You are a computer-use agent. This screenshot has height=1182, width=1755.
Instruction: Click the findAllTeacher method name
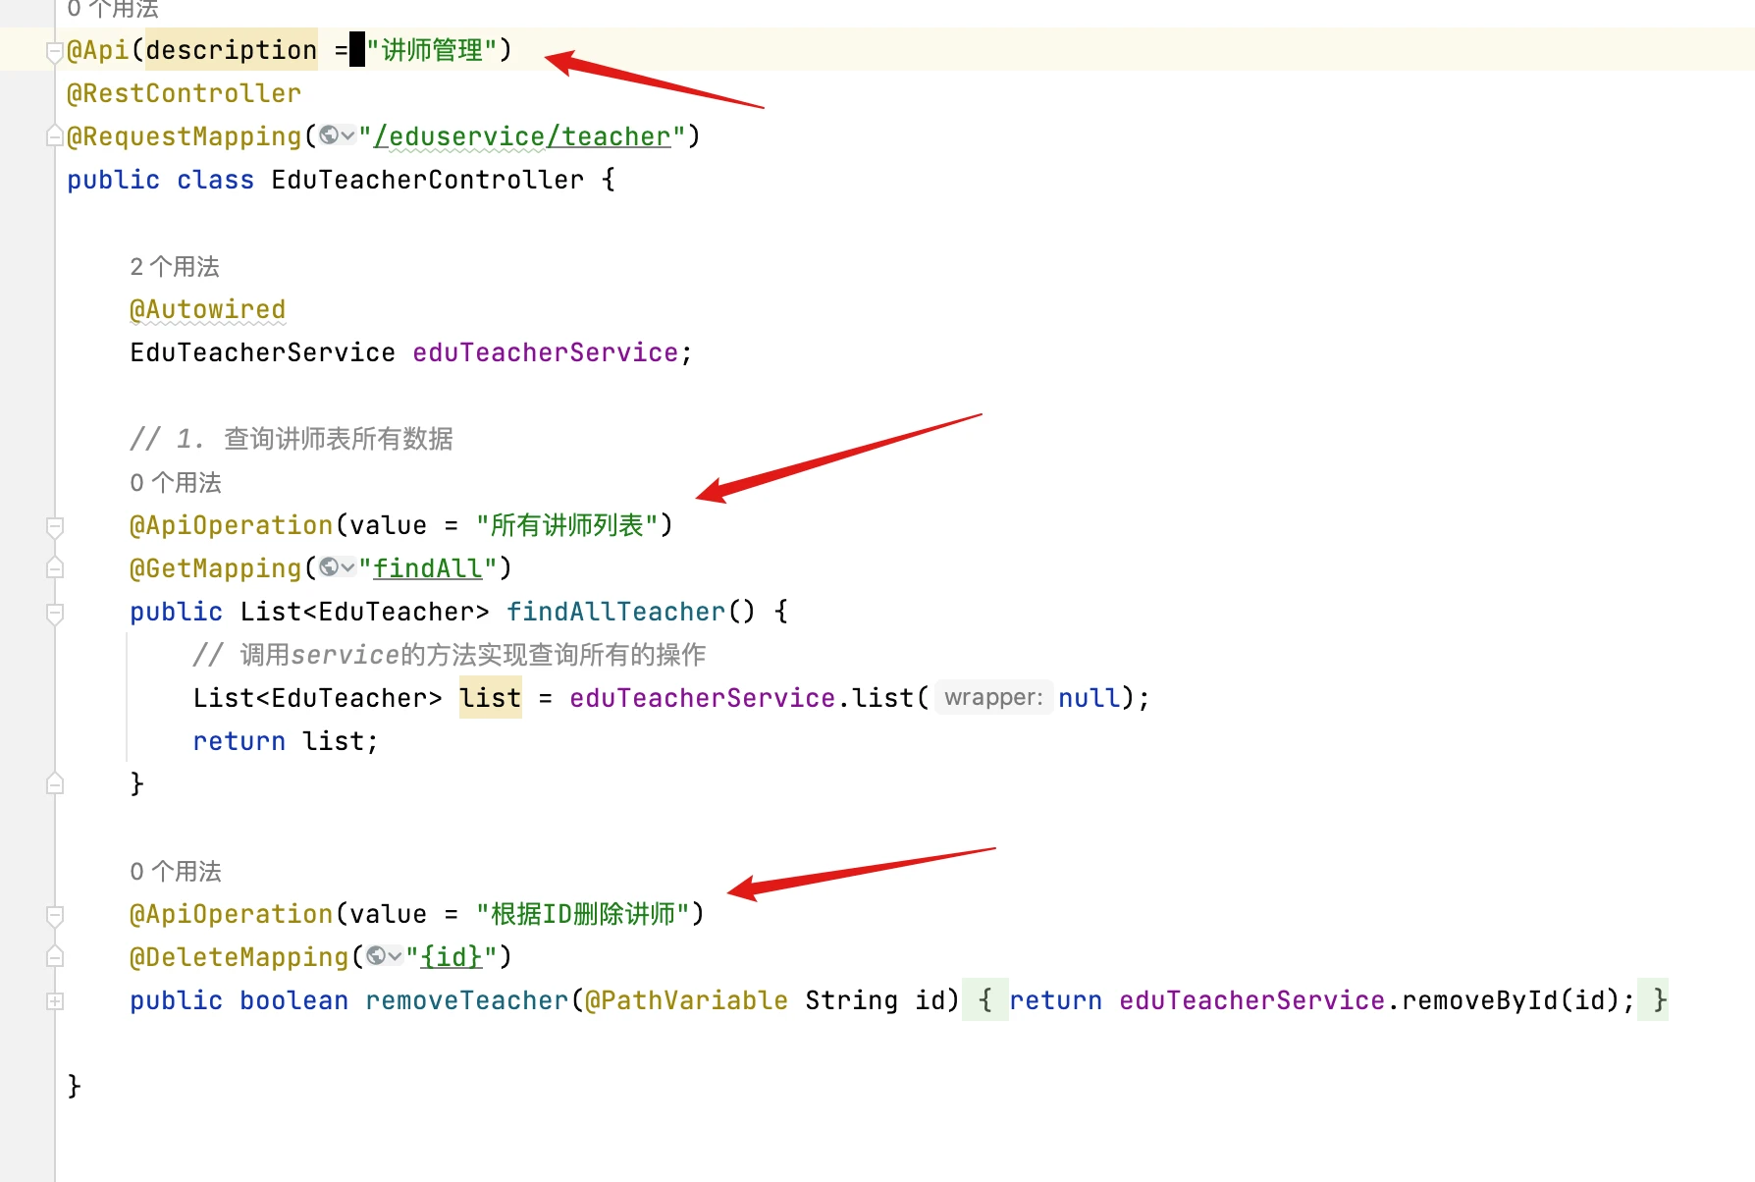616,612
